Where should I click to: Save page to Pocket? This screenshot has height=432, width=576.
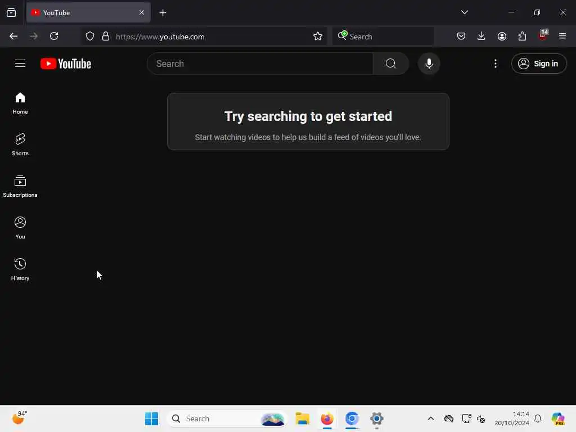coord(461,36)
